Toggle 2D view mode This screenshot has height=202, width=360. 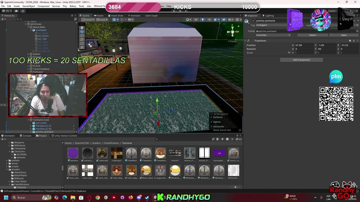tap(196, 20)
